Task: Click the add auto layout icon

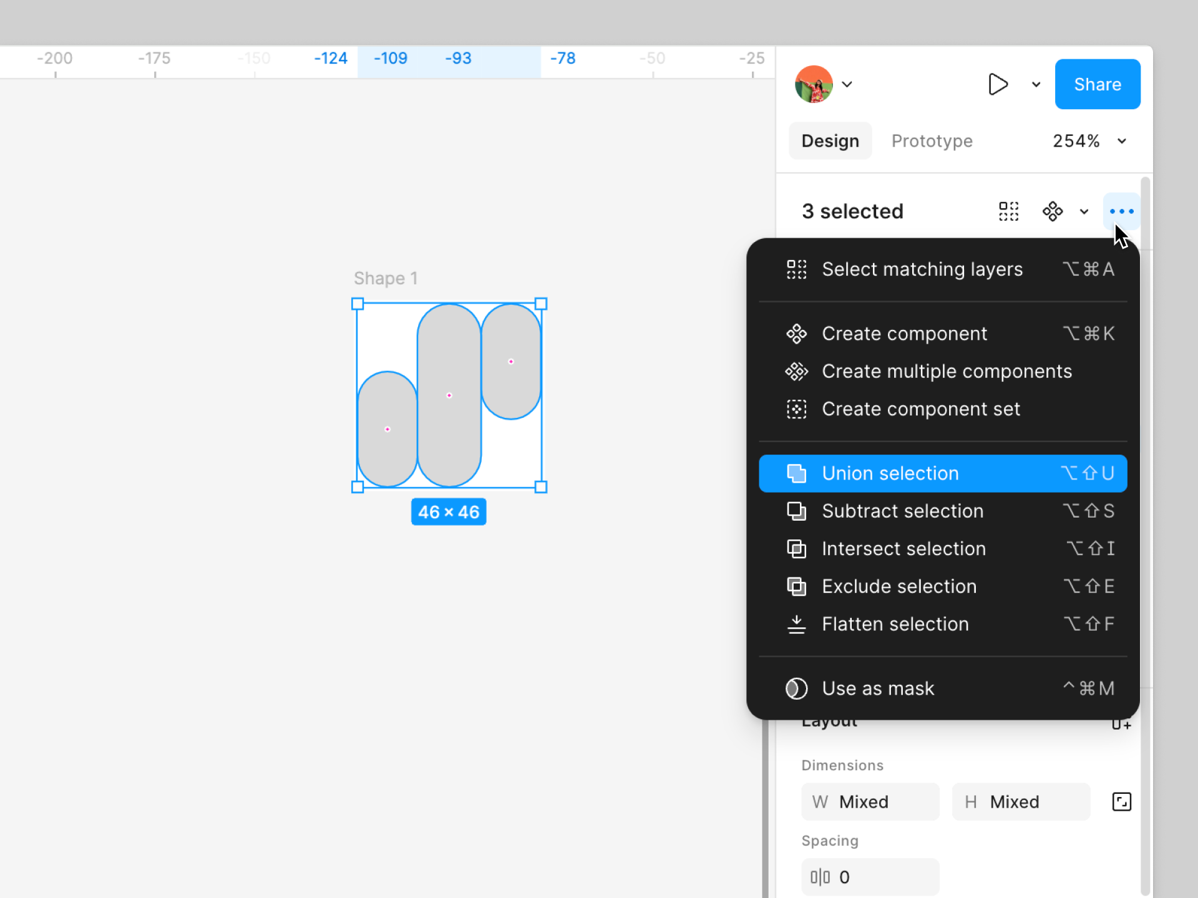Action: 1121,724
